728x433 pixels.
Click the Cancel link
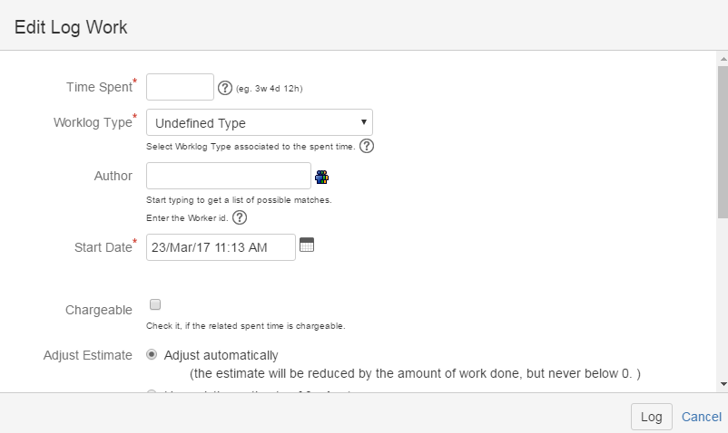point(702,417)
